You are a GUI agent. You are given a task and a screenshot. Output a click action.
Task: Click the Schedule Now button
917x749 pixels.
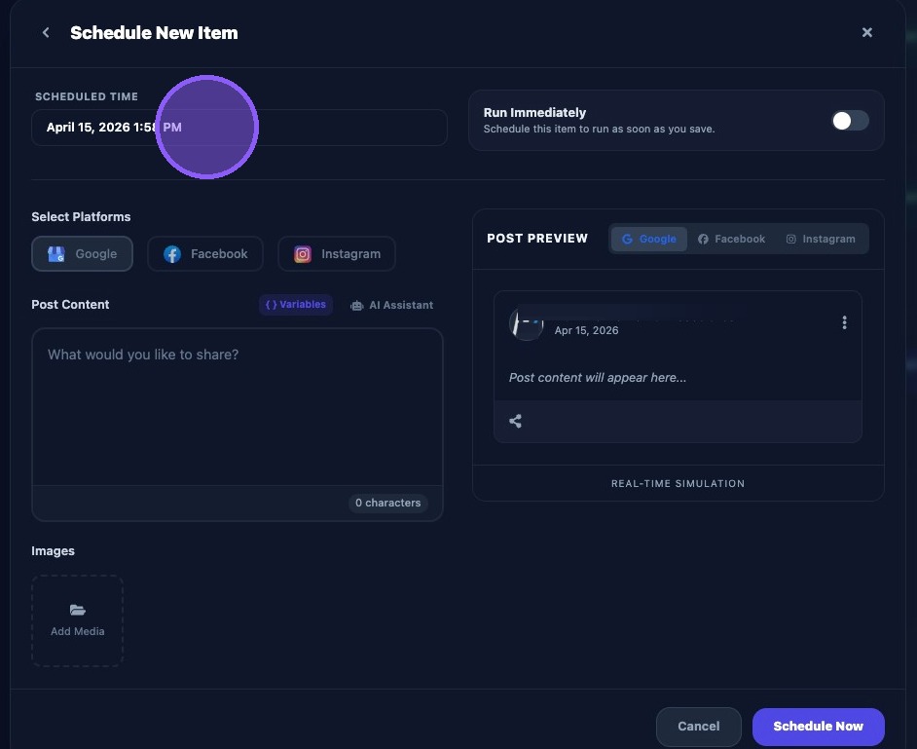(x=818, y=727)
